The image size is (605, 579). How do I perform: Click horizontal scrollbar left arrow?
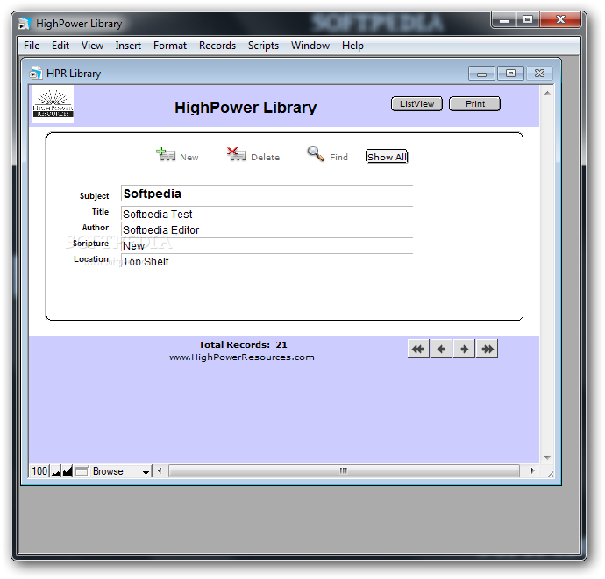[160, 470]
